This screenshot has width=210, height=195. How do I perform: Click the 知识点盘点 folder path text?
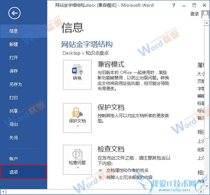(x=97, y=53)
